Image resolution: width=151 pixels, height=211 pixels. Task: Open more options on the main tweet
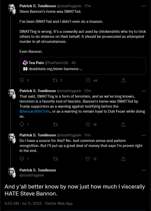point(143,170)
